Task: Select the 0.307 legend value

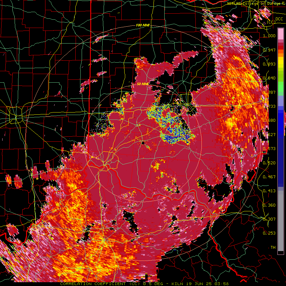Action: tap(269, 219)
